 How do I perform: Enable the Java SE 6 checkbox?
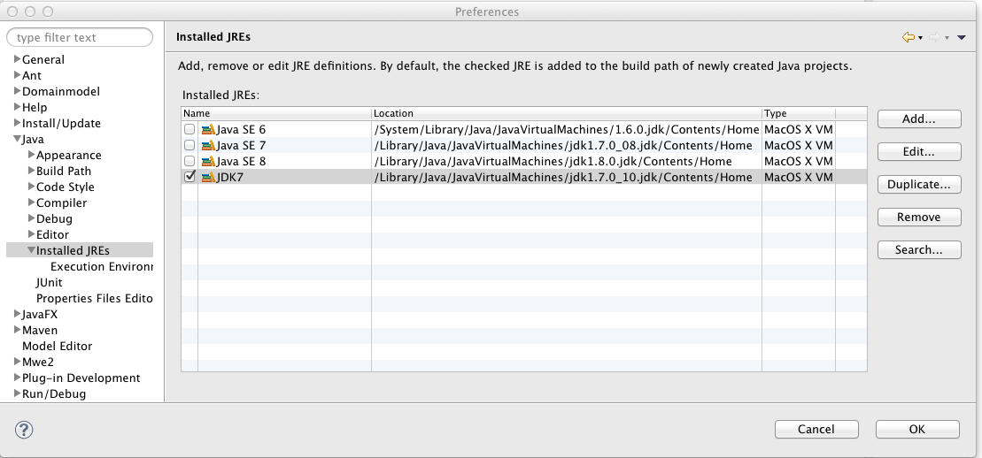189,130
